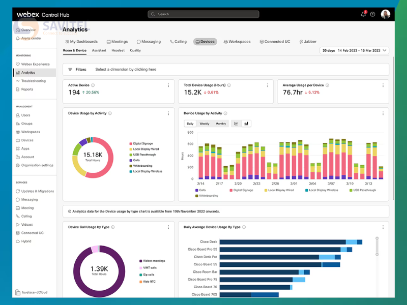Click the Meeting service icon in sidebar
Viewport: 407px width, 305px height.
[x=18, y=208]
